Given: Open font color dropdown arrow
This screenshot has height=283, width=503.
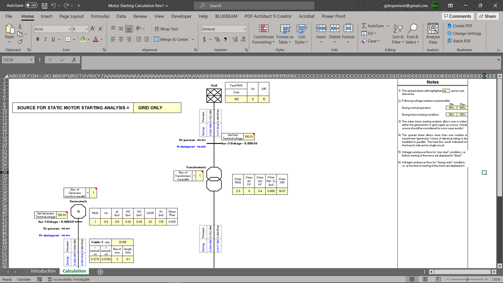Looking at the screenshot, I should point(101,39).
